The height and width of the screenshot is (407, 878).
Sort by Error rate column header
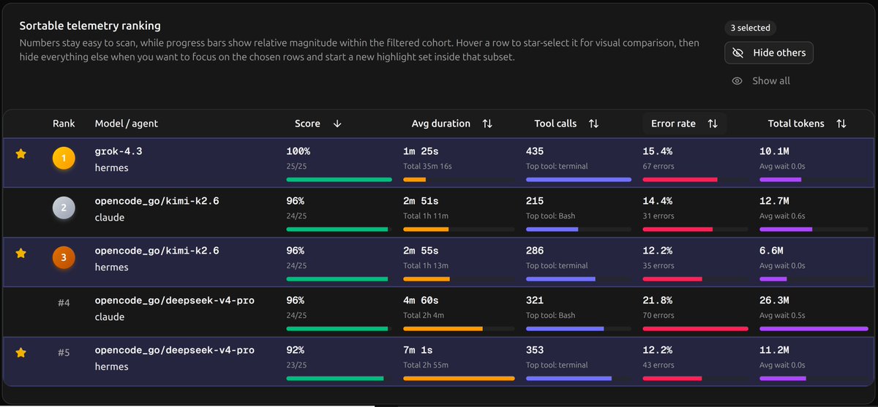point(685,123)
